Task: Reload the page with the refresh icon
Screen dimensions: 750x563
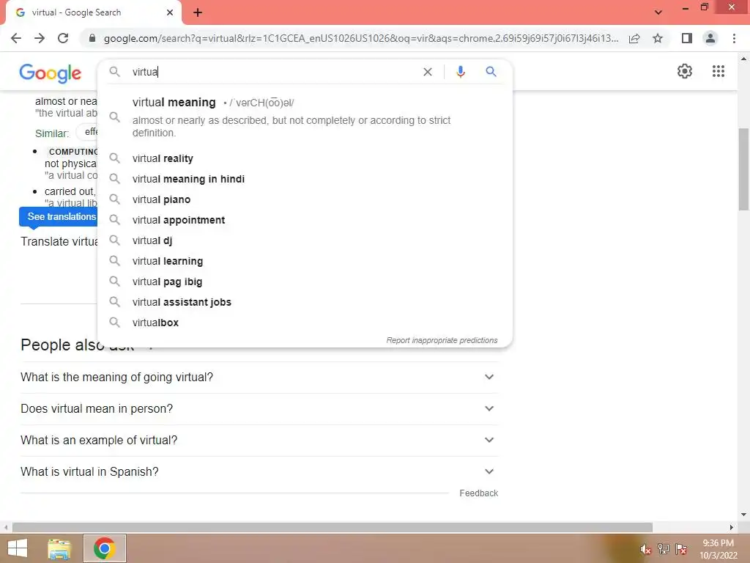Action: [x=63, y=38]
